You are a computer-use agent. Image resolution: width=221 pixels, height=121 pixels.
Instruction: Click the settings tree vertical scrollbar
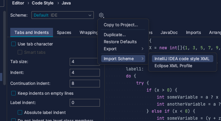[4, 48]
